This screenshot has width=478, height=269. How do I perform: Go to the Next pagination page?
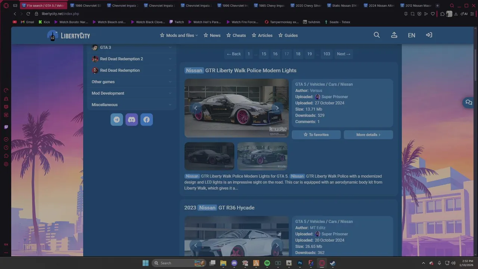[x=344, y=54]
